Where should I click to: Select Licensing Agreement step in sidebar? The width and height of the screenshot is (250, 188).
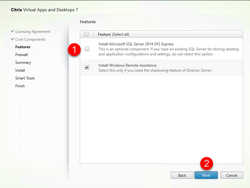tap(33, 32)
